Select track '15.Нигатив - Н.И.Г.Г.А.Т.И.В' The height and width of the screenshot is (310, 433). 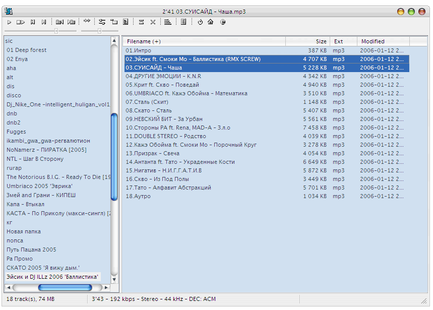pos(267,170)
